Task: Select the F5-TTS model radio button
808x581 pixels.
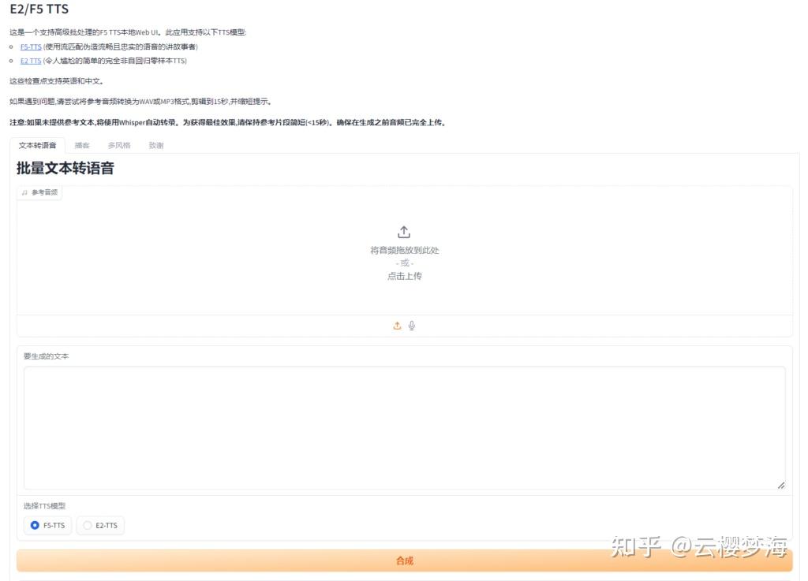Action: [x=34, y=525]
